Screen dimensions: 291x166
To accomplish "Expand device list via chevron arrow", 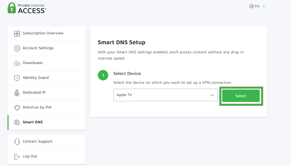I will pos(212,95).
